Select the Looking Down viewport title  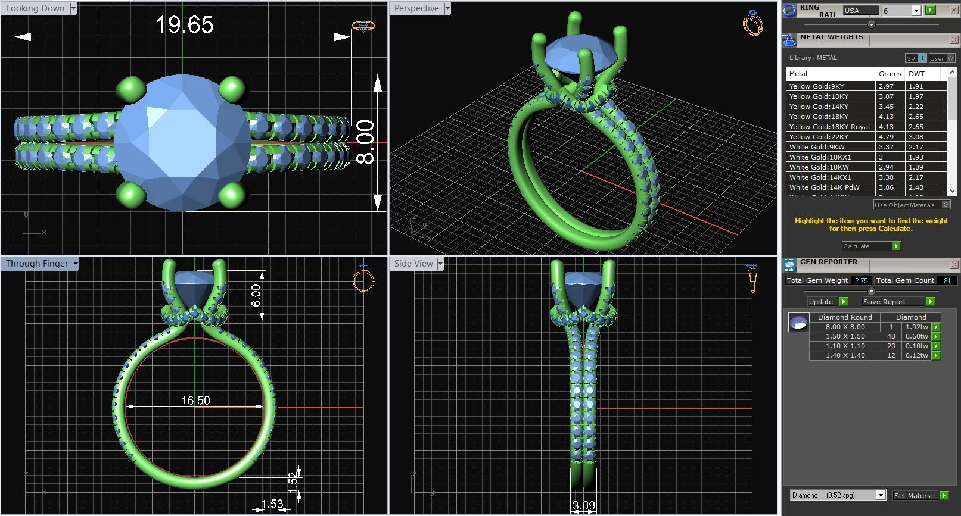(x=36, y=8)
